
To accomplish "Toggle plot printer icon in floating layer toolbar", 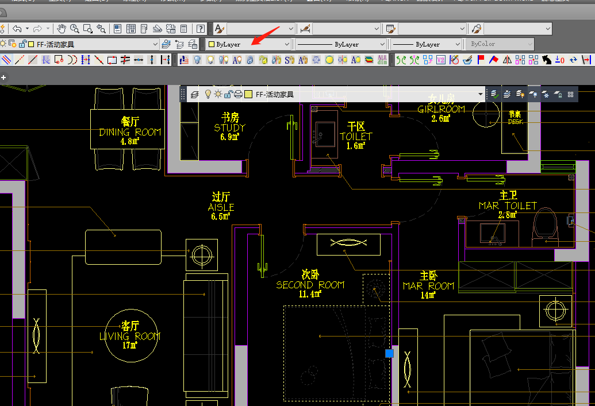I will [238, 94].
